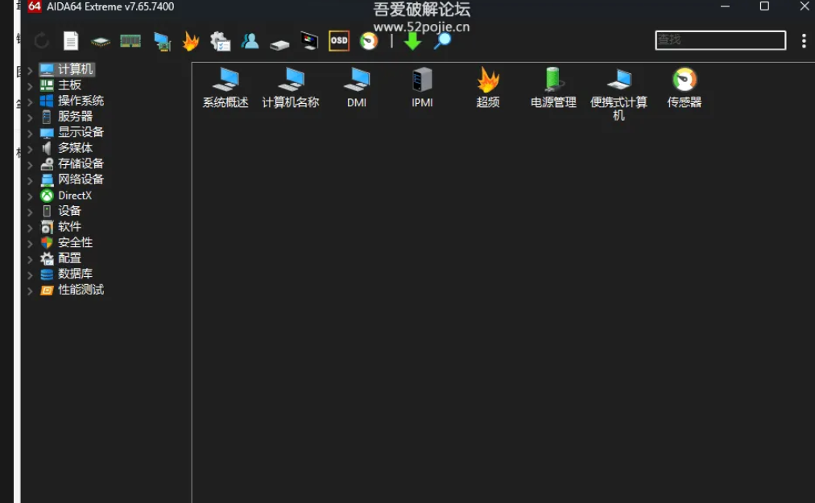Click the AIDA64 logo in title bar
This screenshot has height=503, width=815.
(x=35, y=6)
